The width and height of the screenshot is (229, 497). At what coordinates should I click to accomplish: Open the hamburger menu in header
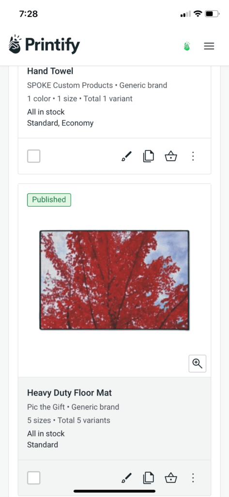209,46
